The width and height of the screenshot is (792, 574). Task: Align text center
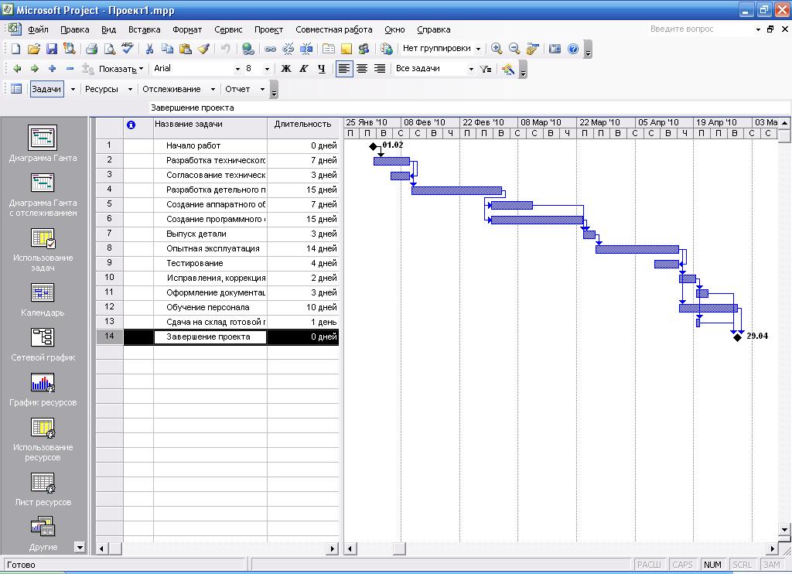point(362,69)
